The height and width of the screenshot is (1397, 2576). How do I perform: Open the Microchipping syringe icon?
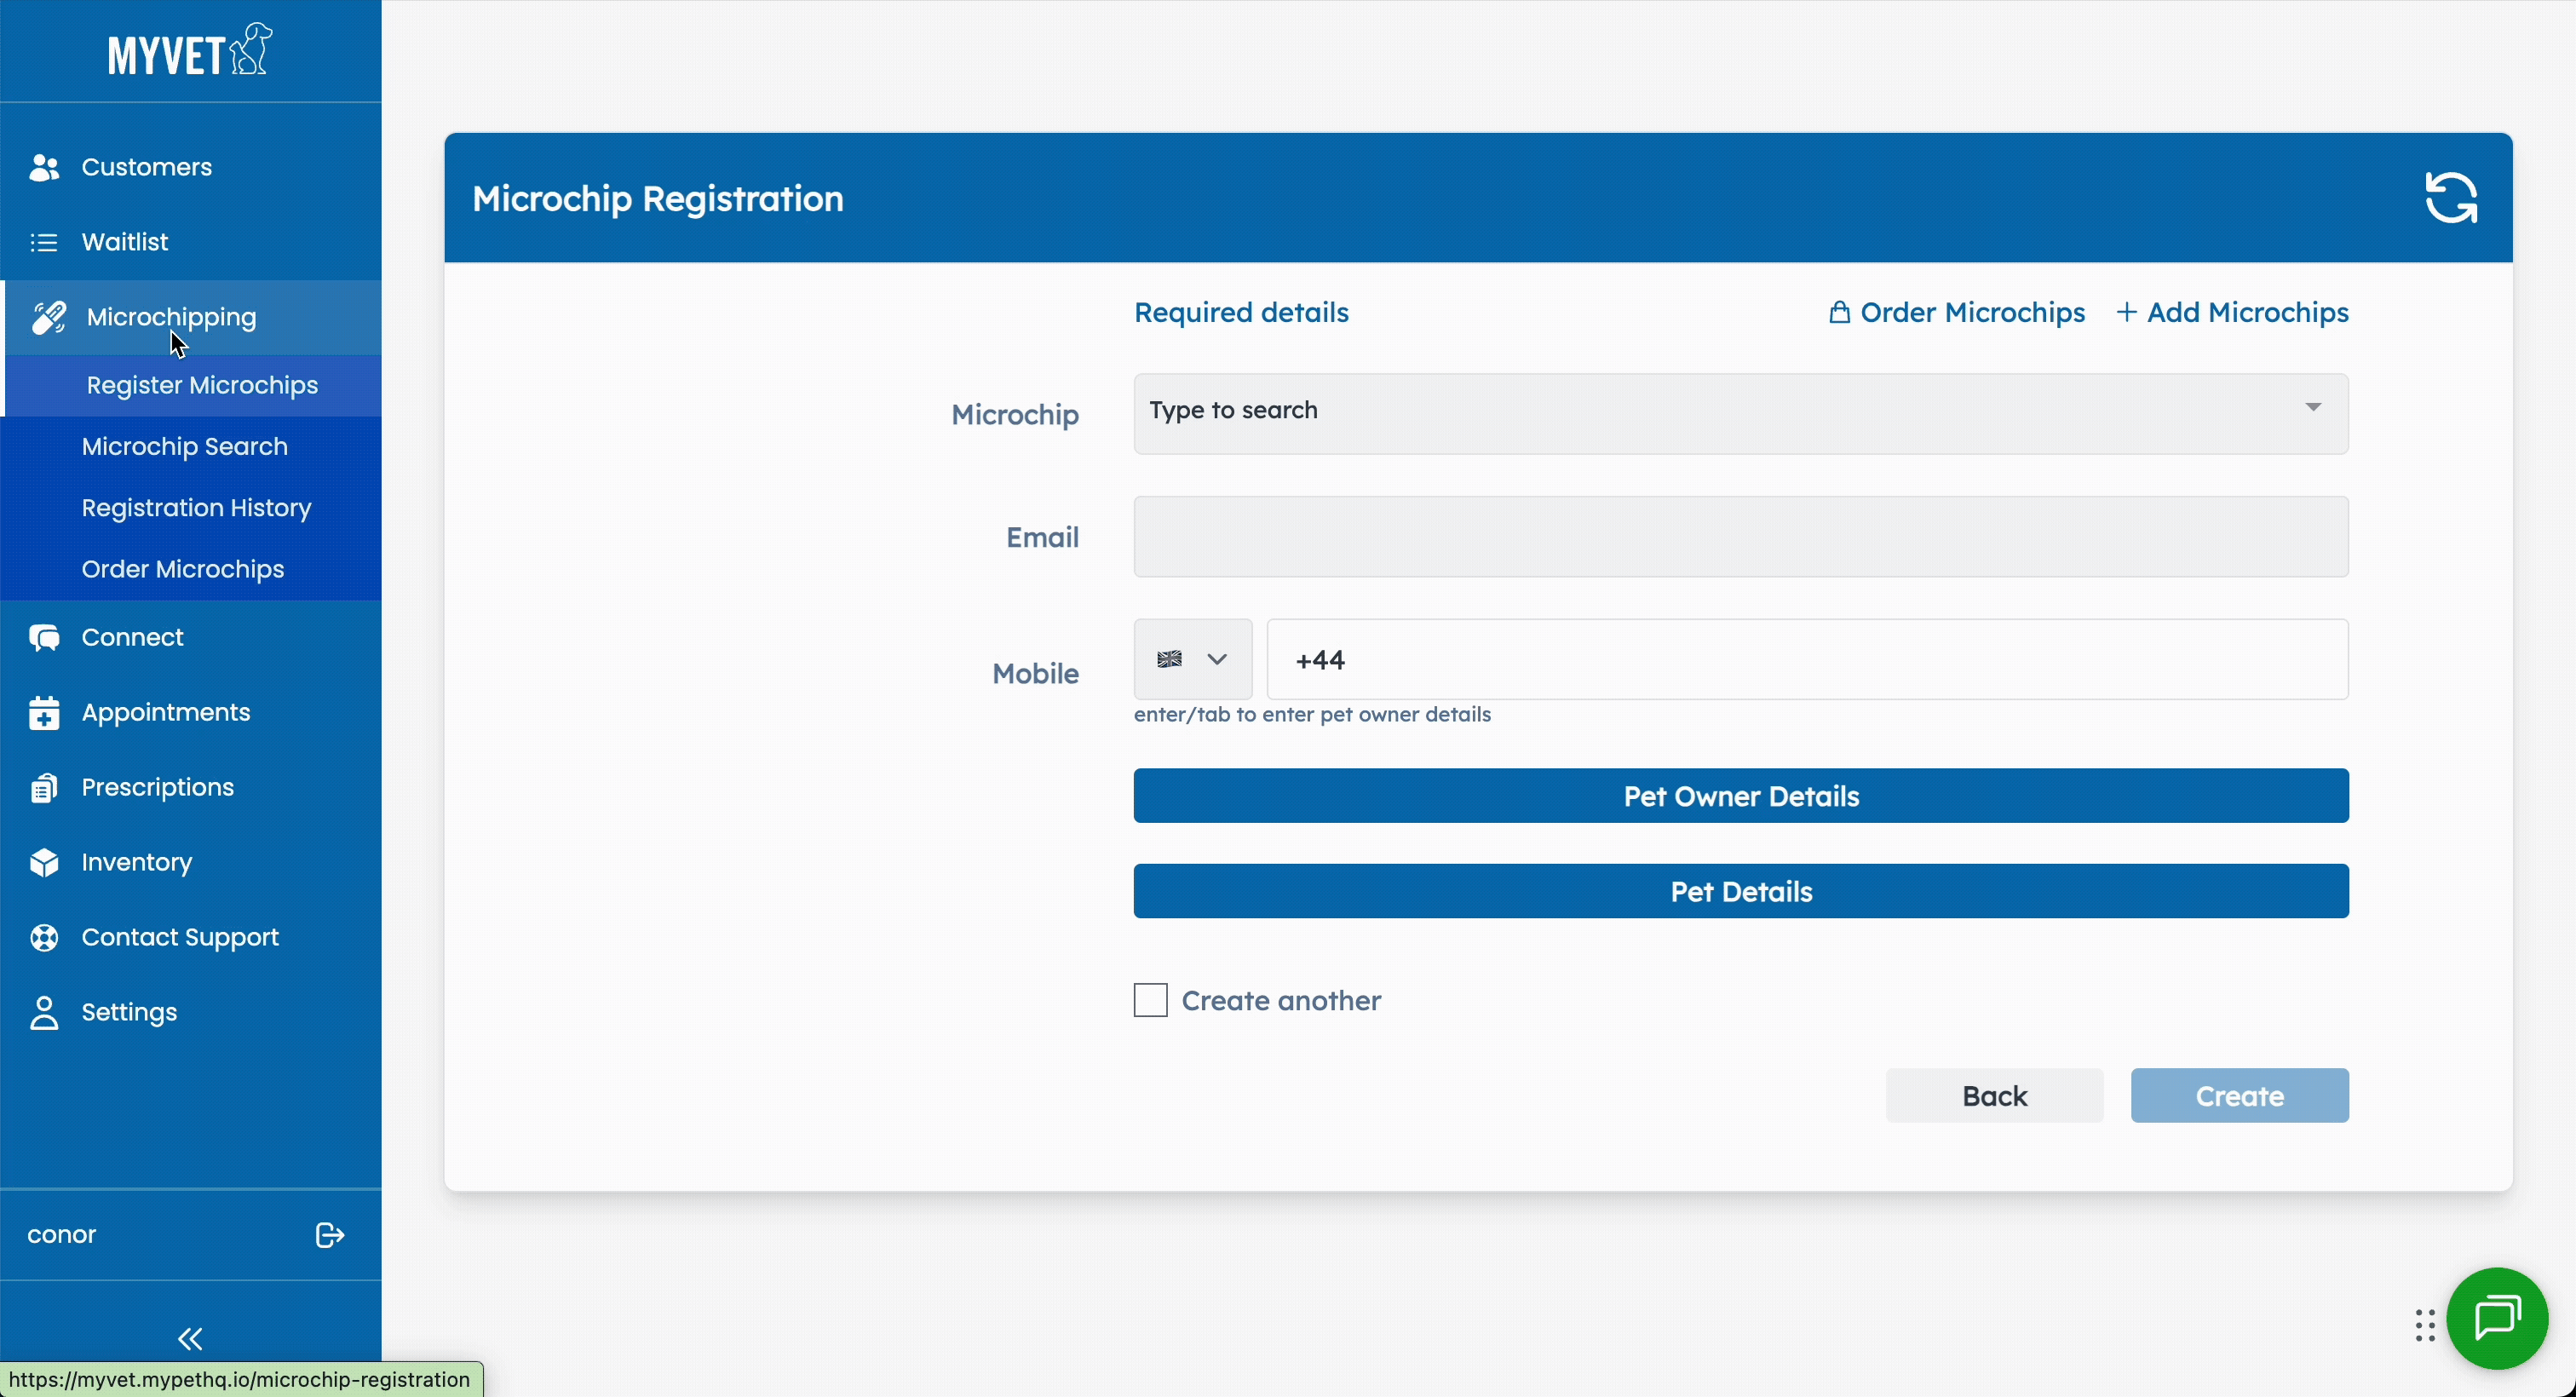(x=47, y=317)
